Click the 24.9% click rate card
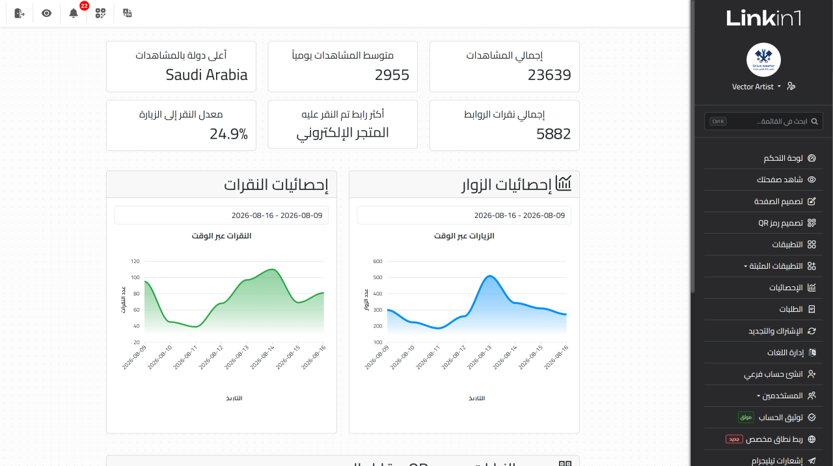 coord(181,125)
